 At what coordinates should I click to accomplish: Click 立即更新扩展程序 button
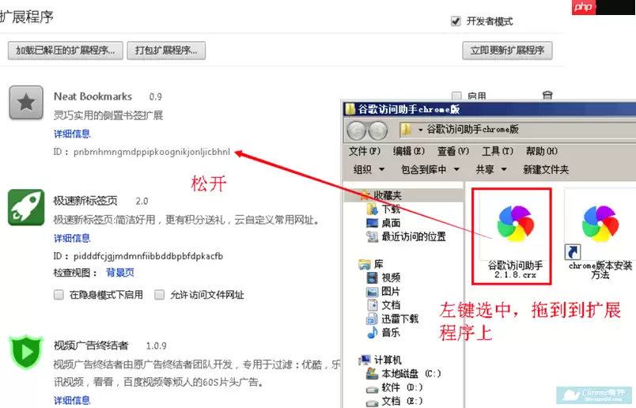pos(507,51)
